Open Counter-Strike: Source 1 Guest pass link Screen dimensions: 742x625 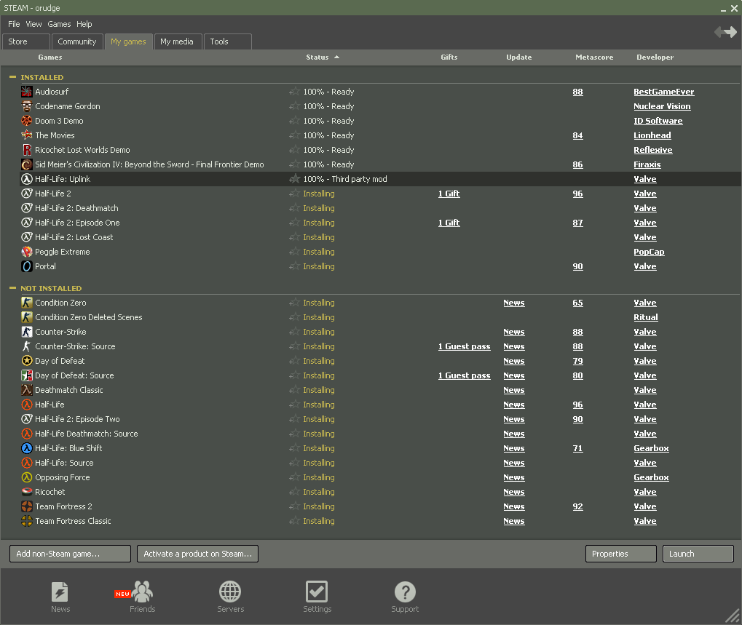pos(465,346)
